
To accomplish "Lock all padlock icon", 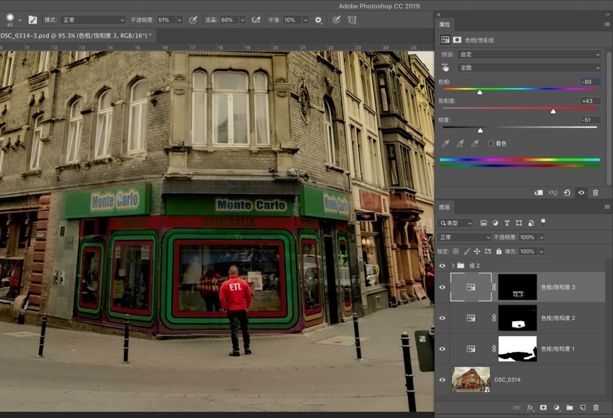I will [x=499, y=251].
